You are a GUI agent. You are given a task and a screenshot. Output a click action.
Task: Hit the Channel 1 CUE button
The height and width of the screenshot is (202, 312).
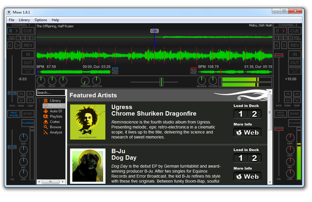(x=28, y=31)
